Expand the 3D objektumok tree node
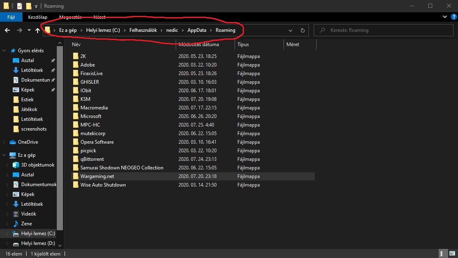The height and width of the screenshot is (258, 458). pyautogui.click(x=7, y=165)
